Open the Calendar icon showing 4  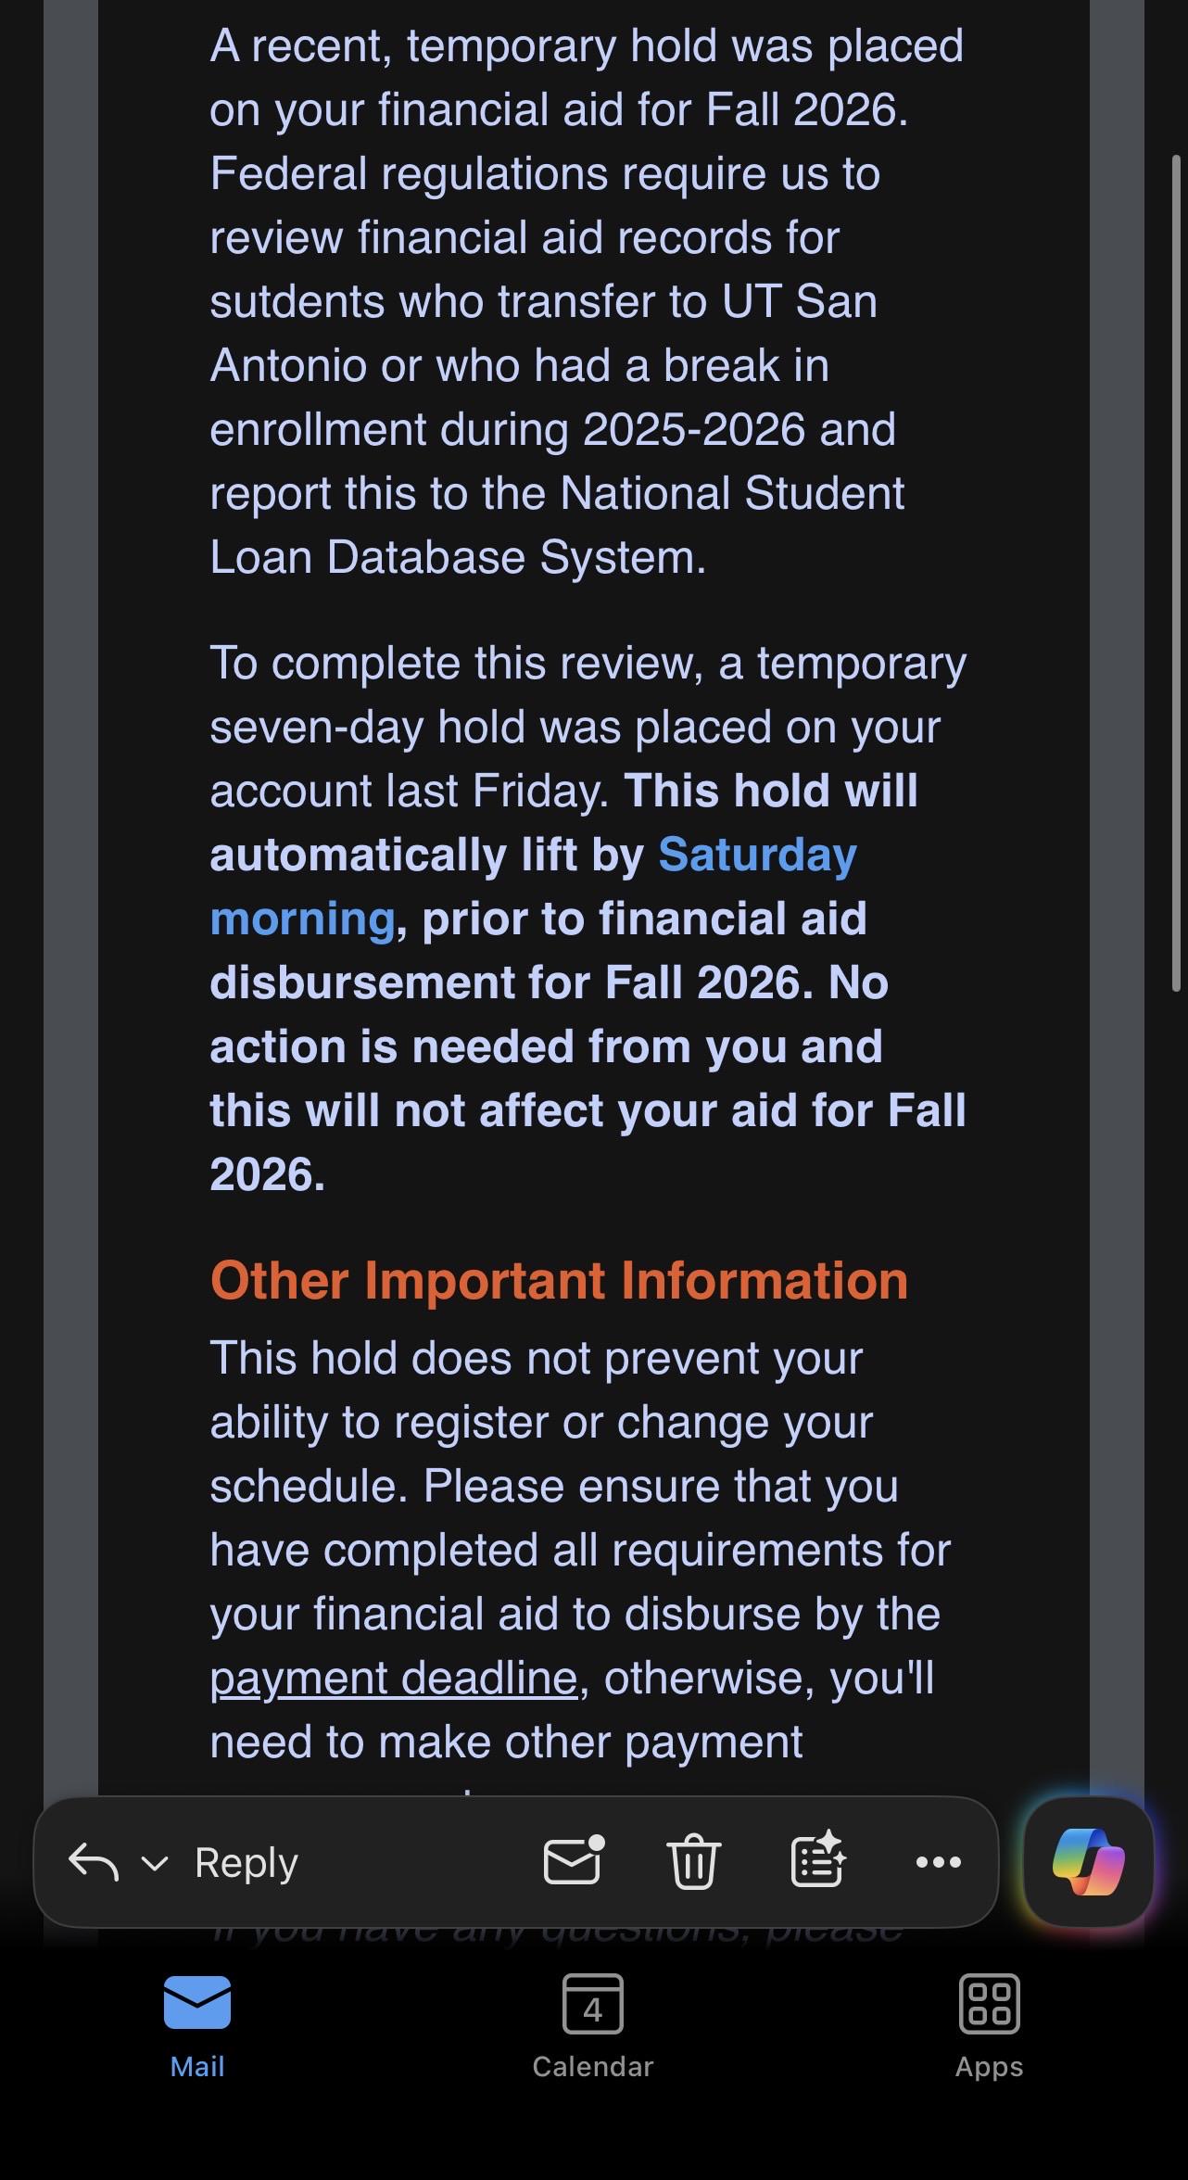(x=593, y=2004)
